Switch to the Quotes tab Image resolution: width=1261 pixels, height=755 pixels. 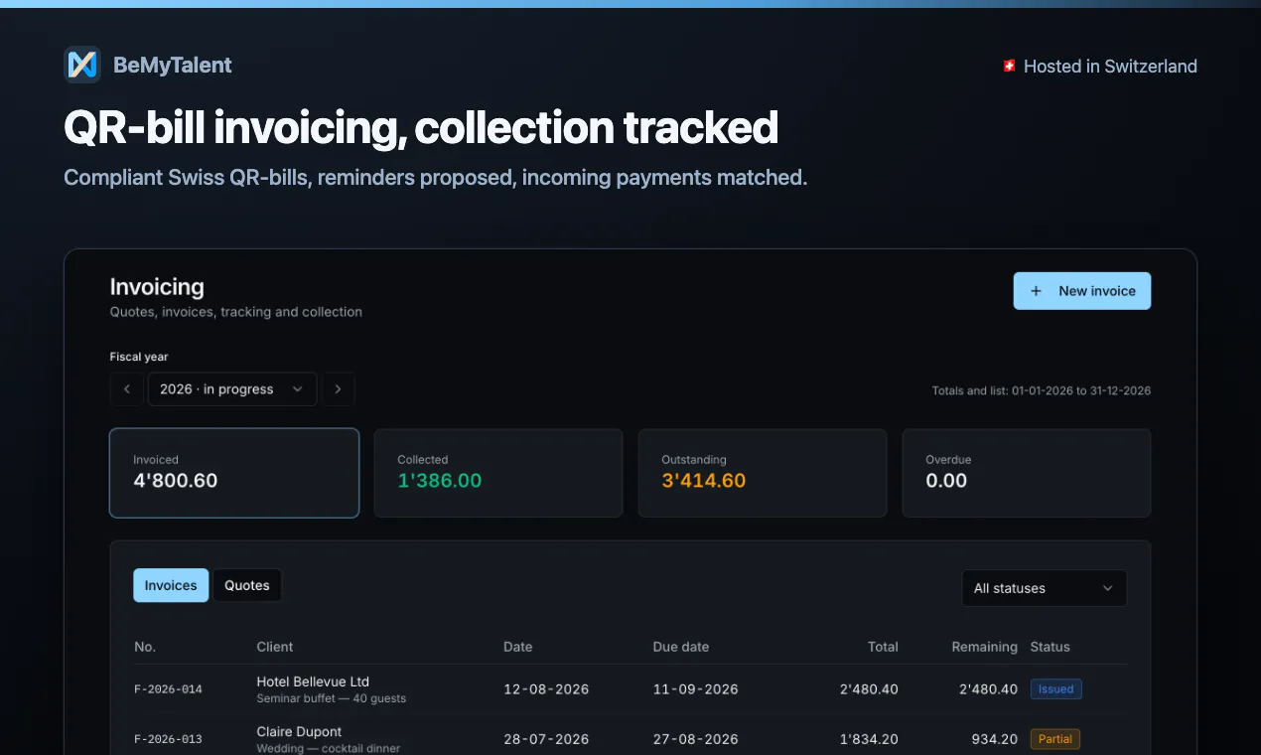point(247,585)
